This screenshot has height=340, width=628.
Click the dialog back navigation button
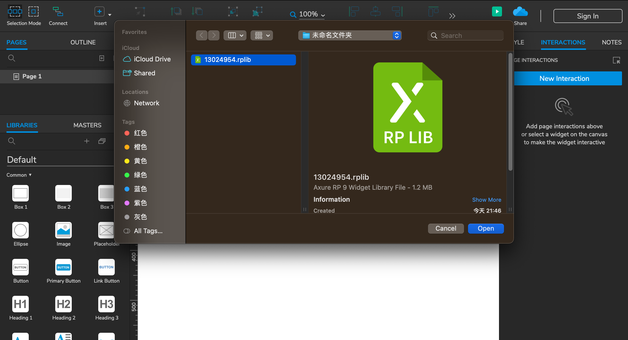pos(202,35)
